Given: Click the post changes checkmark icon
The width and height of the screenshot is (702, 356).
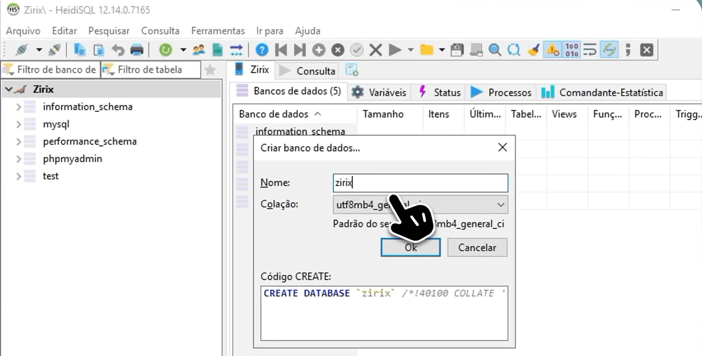Looking at the screenshot, I should click(356, 49).
